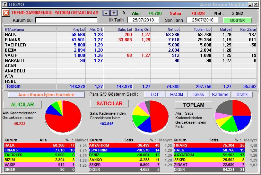
Task: Select ZIRAAT row in total list
Action: point(209,165)
